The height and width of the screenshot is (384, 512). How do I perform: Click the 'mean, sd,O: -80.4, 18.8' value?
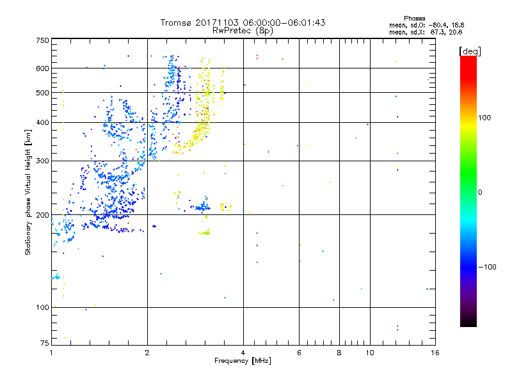(426, 25)
